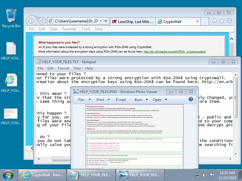The image size is (242, 181).
Task: Click the Internet Explorer address bar
Action: click(73, 21)
